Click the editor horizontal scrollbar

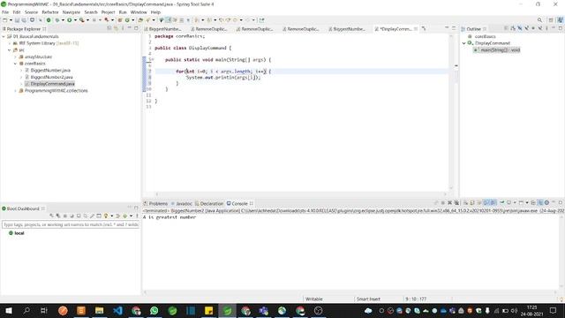(x=301, y=194)
